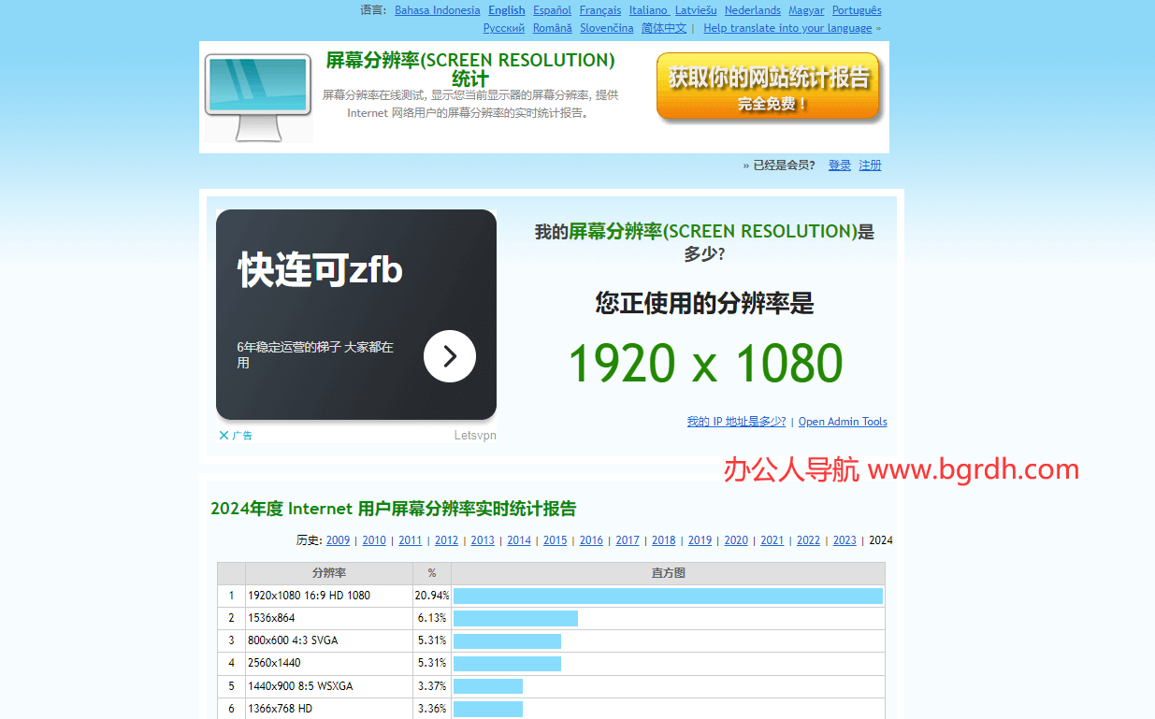Close the ad with the X icon
The width and height of the screenshot is (1155, 719).
point(224,436)
